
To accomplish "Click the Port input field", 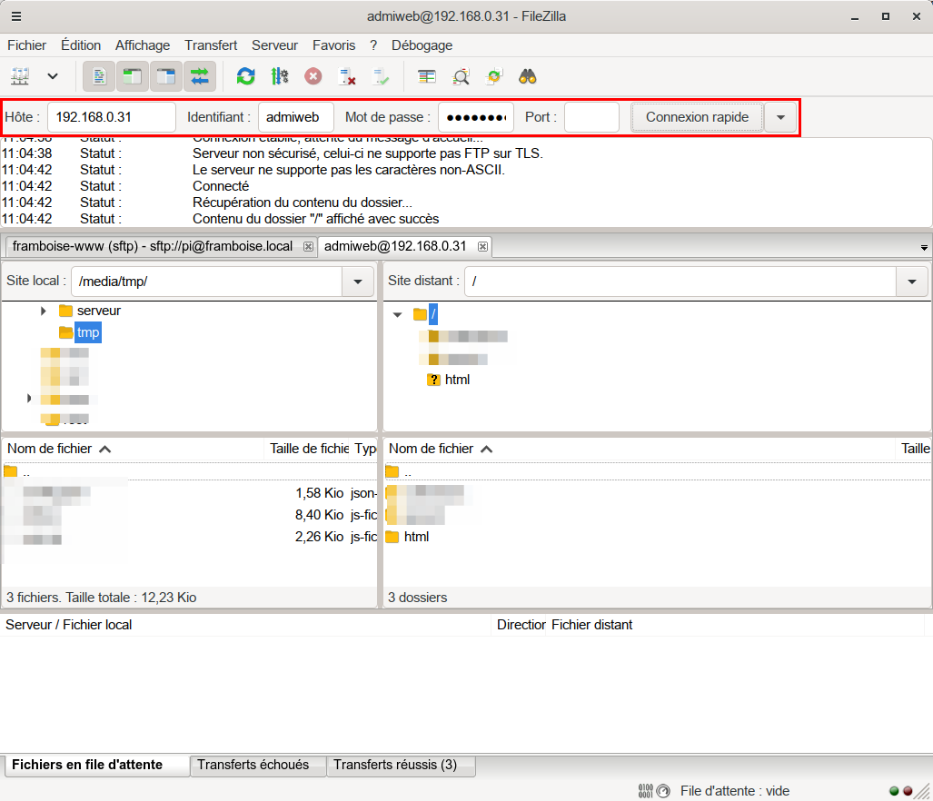I will coord(591,117).
